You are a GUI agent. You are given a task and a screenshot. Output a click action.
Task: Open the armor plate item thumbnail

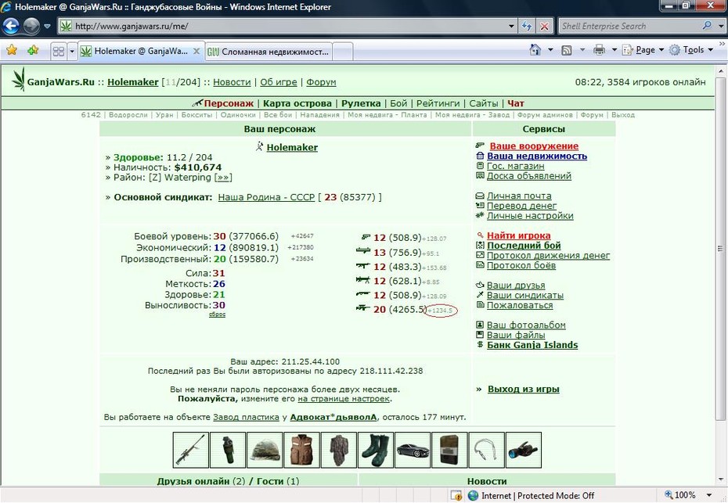449,450
